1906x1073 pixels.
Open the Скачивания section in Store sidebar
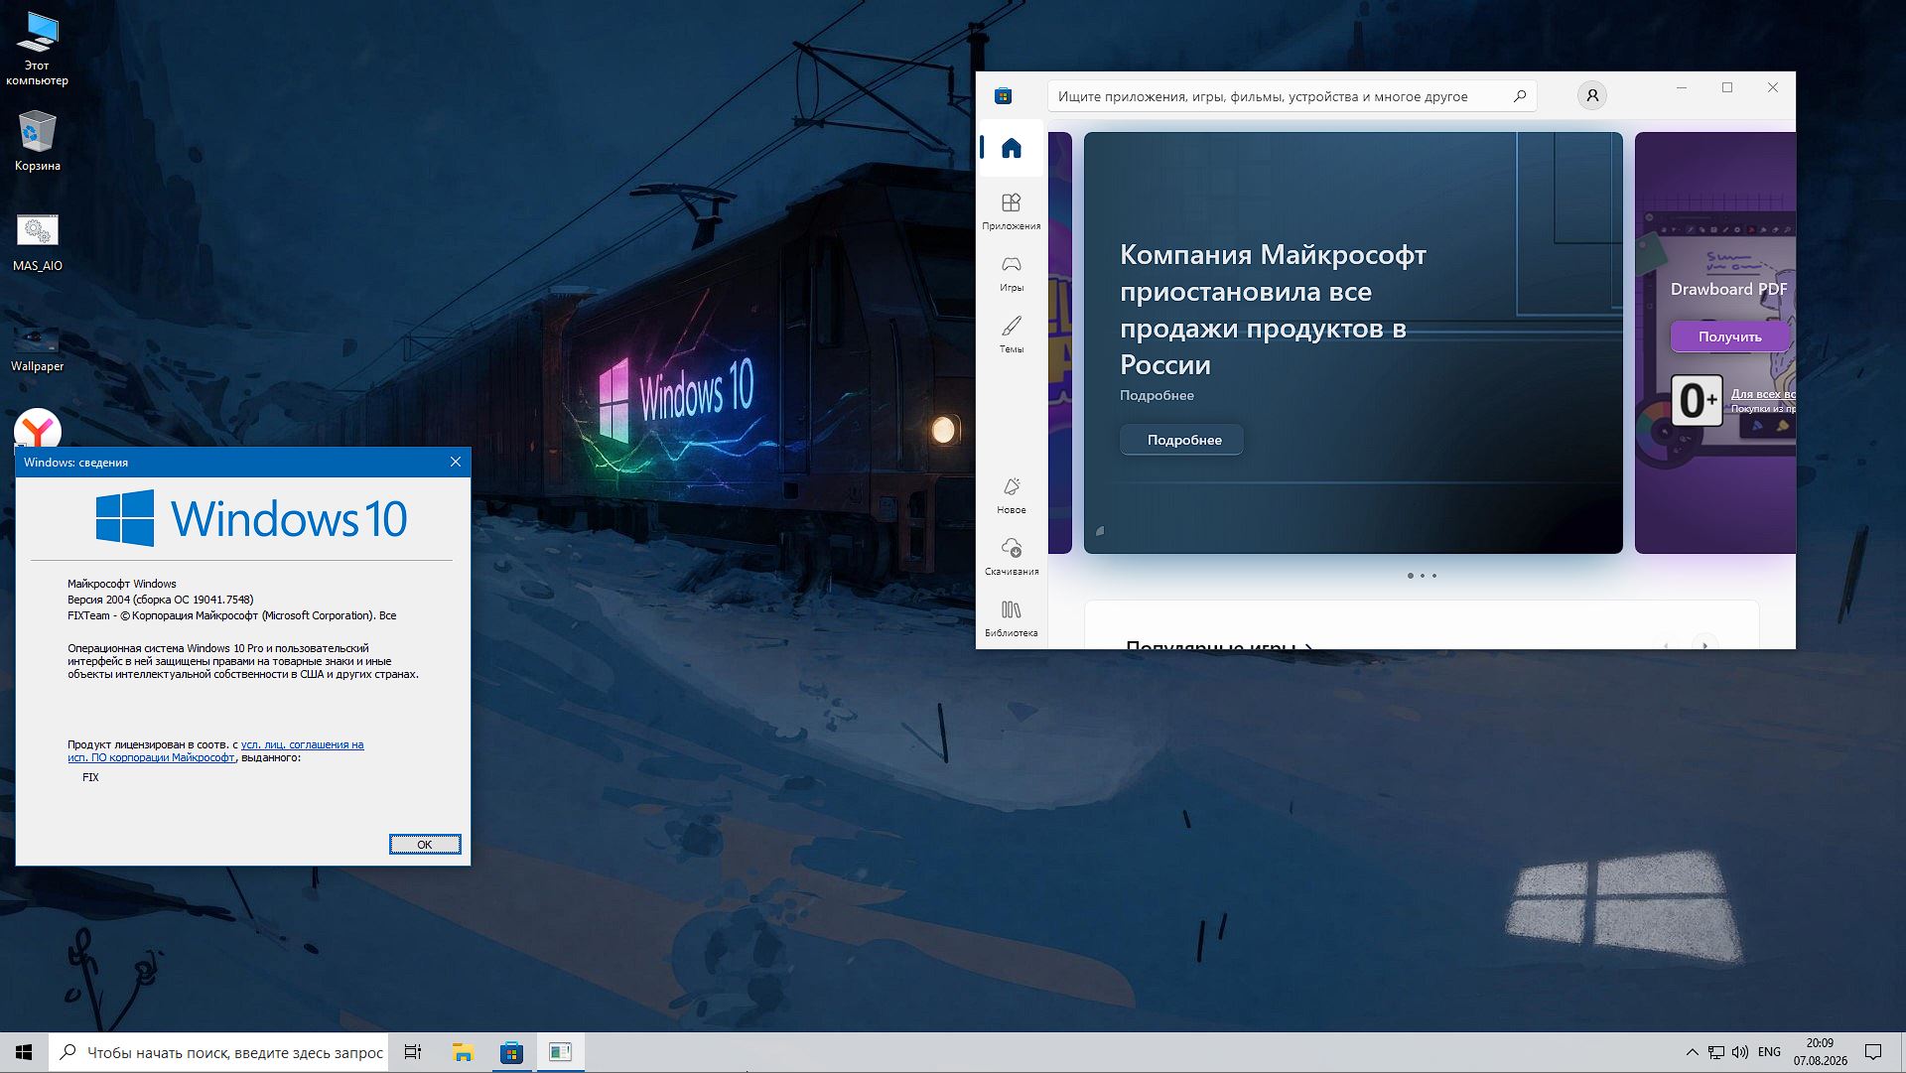1011,557
